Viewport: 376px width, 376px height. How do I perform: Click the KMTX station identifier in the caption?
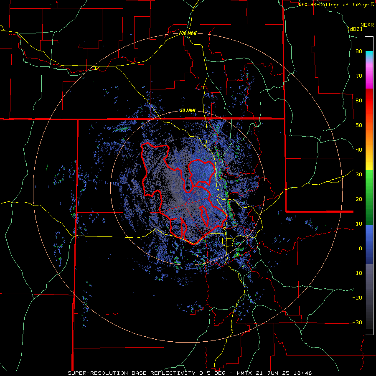point(244,373)
